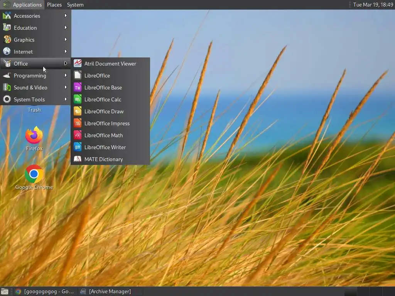Choose LibreOffice Math menu entry text
Screen dimensions: 395x296
tap(103, 135)
